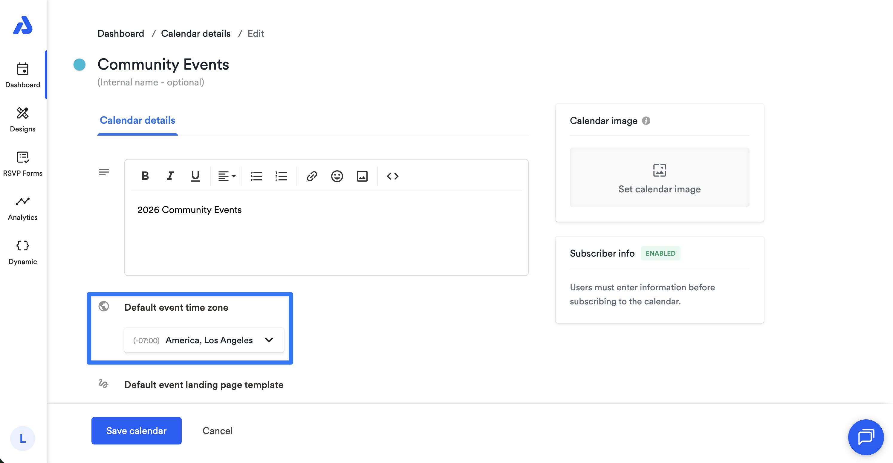Insert bulleted list
The width and height of the screenshot is (893, 463).
coord(256,176)
